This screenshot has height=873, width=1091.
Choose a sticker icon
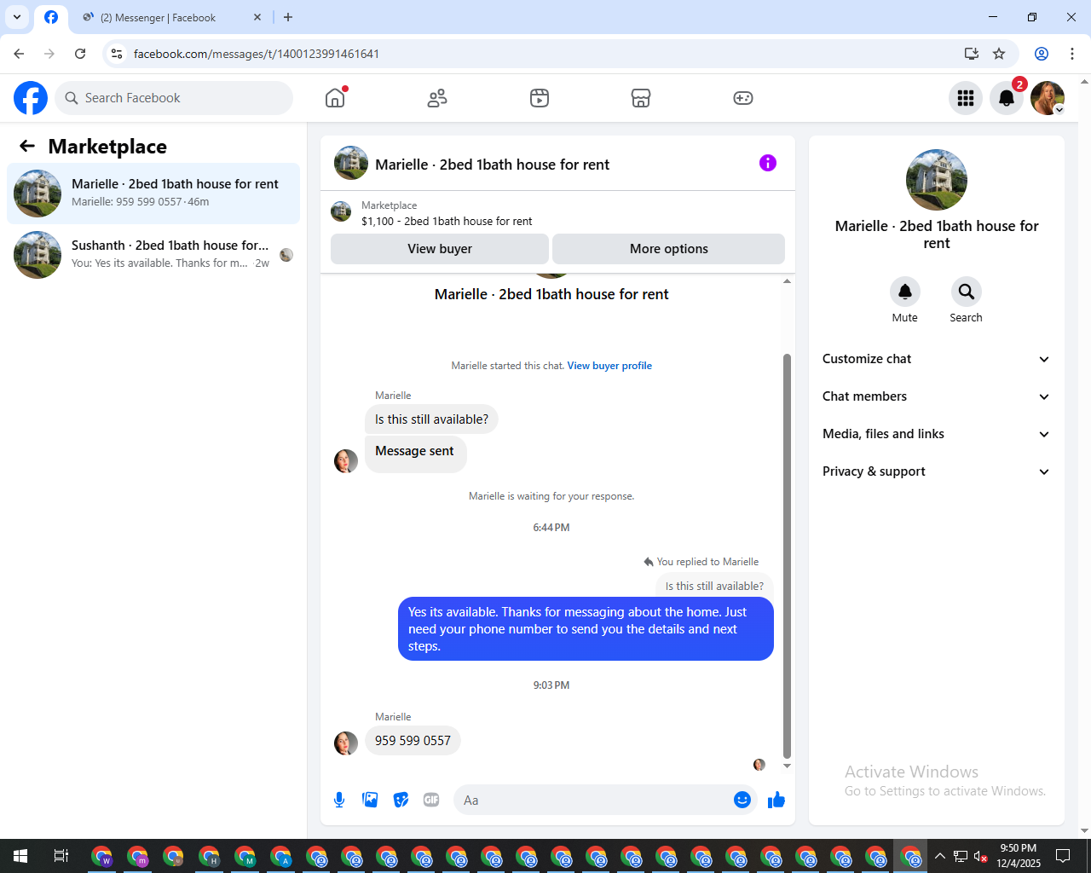[401, 800]
